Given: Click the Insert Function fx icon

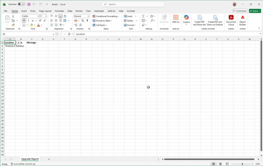Looking at the screenshot, I should click(69, 34).
